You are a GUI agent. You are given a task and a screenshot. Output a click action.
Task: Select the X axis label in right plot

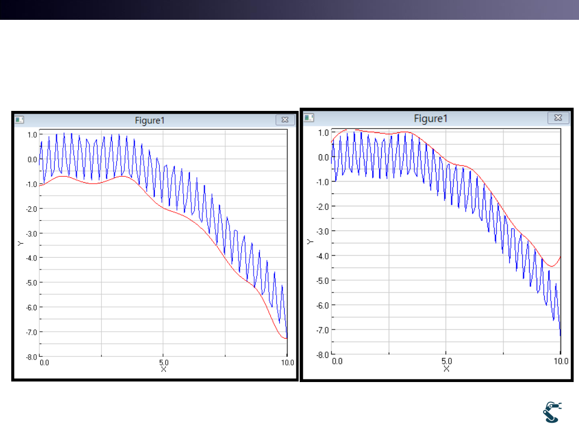point(447,368)
